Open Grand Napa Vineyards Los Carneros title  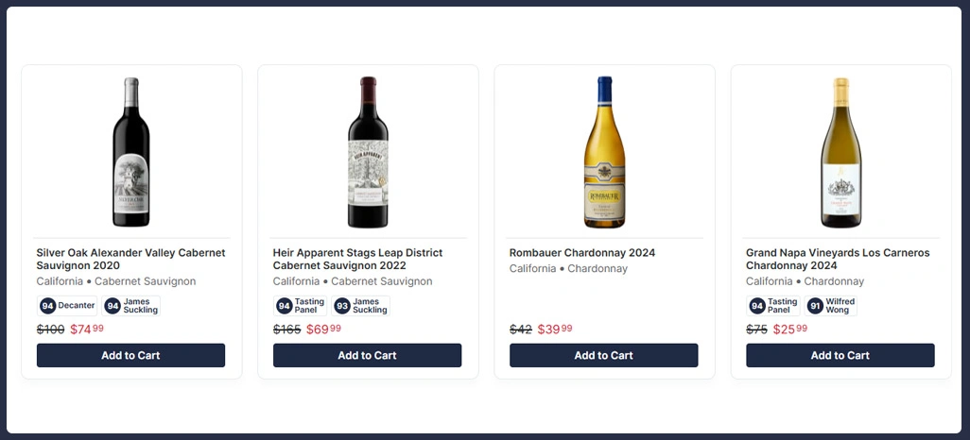point(838,259)
